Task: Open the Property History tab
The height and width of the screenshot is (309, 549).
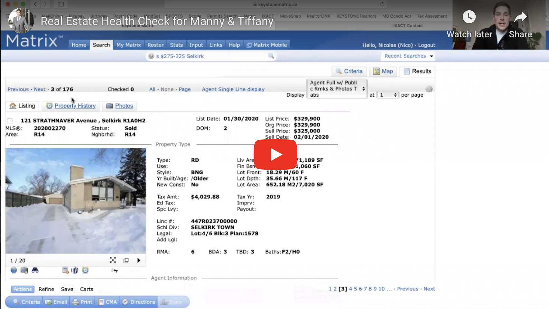Action: click(71, 106)
